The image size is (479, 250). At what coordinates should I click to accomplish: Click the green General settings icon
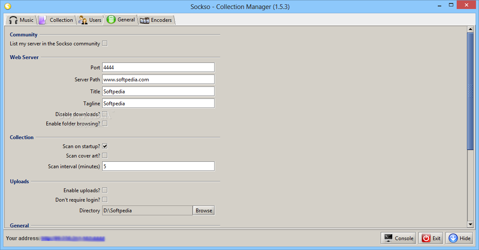tap(111, 20)
